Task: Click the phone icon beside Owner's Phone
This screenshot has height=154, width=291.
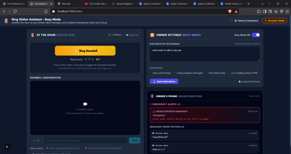Action: pyautogui.click(x=152, y=96)
